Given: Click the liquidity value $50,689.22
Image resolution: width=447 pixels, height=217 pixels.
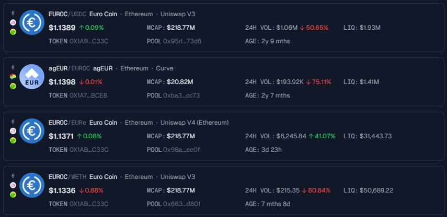Looking at the screenshot, I should [376, 190].
